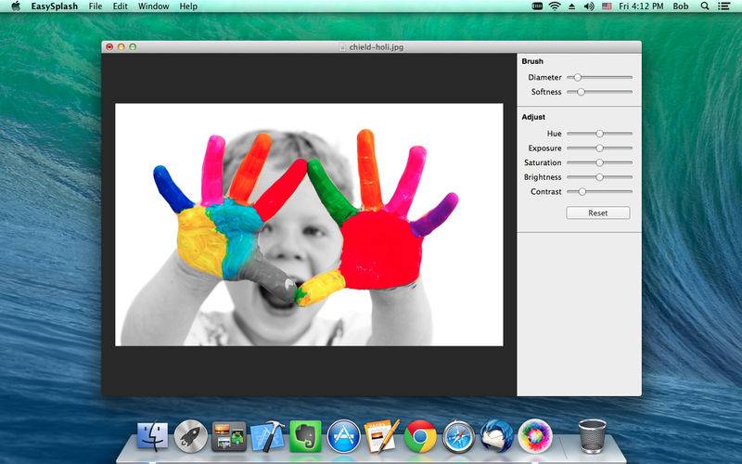
Task: Open the US flag input source menu
Action: (607, 6)
